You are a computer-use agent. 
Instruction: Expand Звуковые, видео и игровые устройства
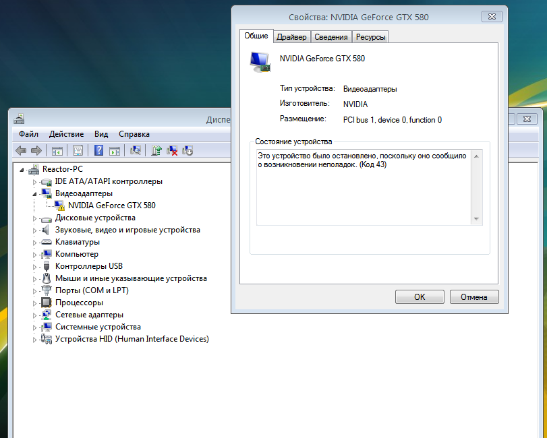[x=34, y=230]
